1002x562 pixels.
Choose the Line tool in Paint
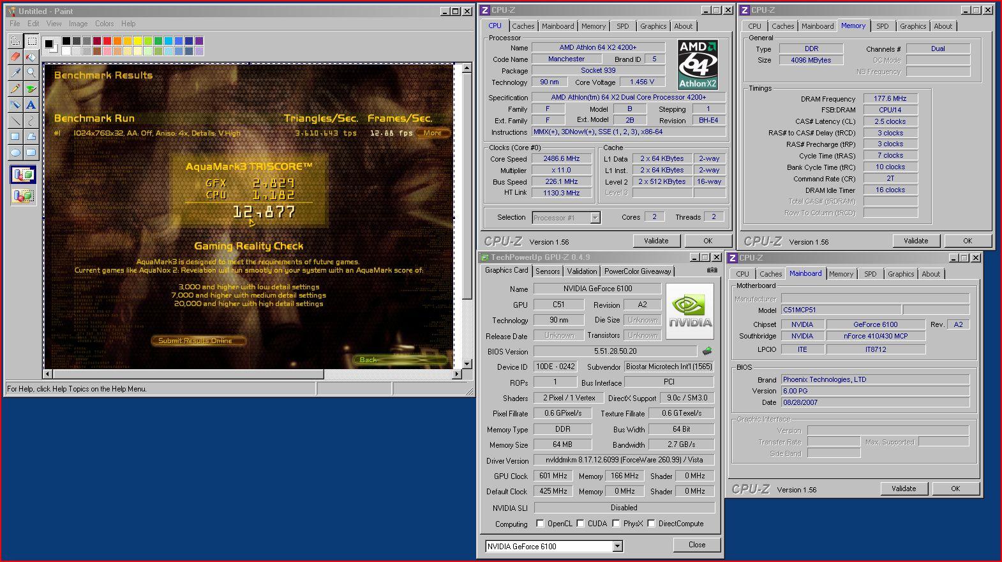15,121
